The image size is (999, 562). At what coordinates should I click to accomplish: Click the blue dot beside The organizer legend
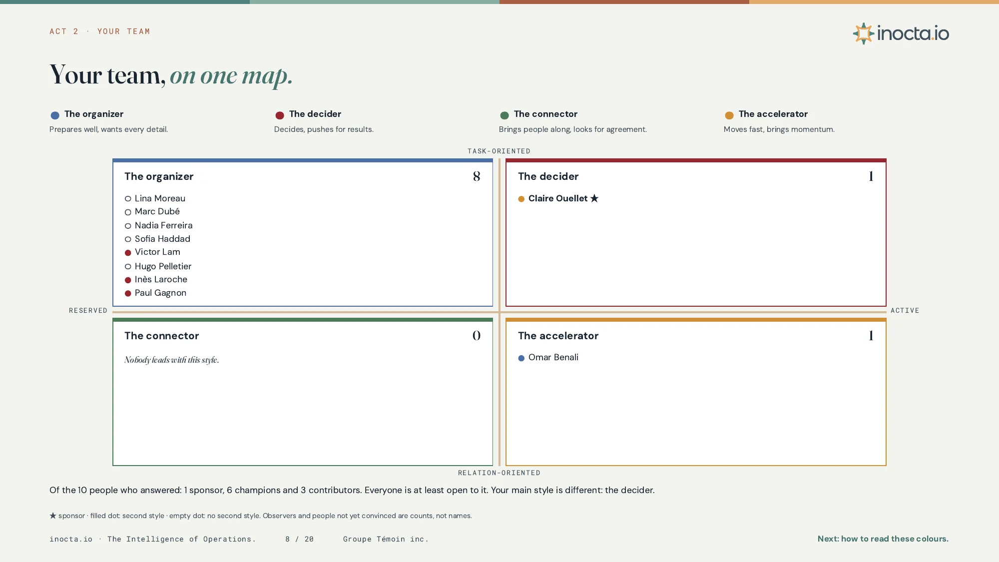click(x=55, y=115)
